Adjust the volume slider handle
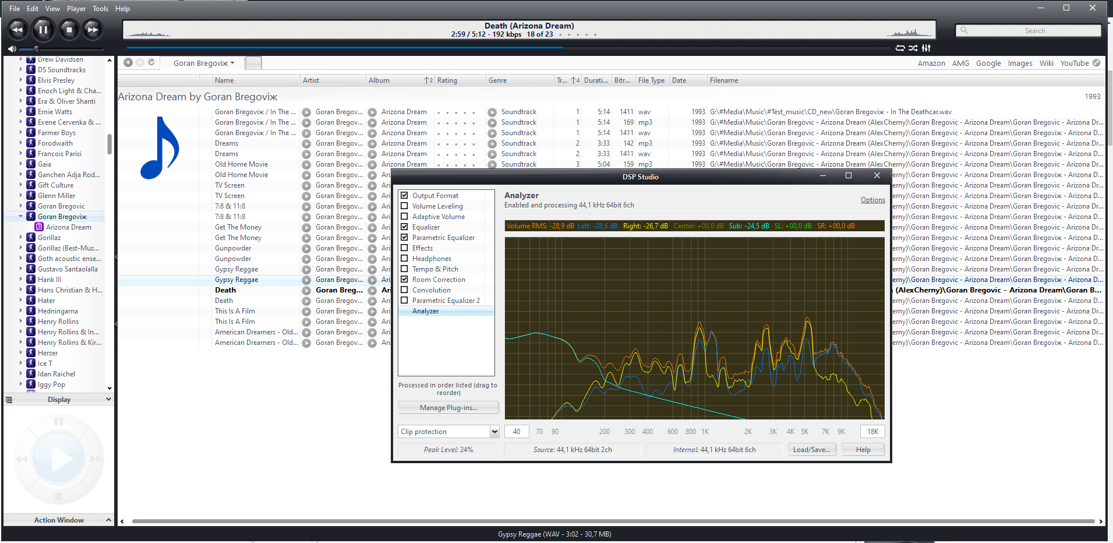Screen dimensions: 1113x543 click(x=36, y=49)
